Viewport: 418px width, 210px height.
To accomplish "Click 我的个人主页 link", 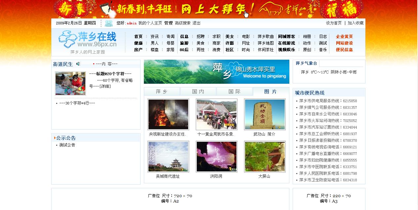I will click(x=150, y=23).
